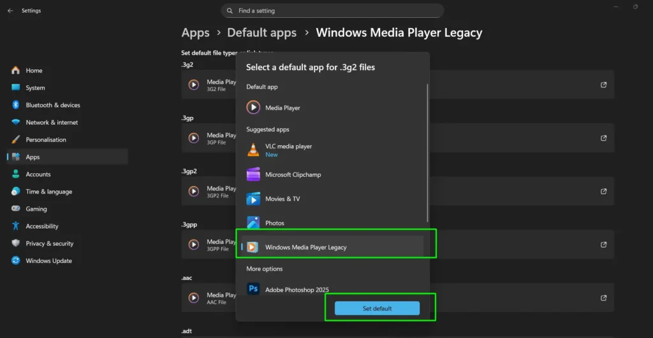Click the Windows Media Player Legacy icon
The width and height of the screenshot is (653, 338).
(253, 247)
